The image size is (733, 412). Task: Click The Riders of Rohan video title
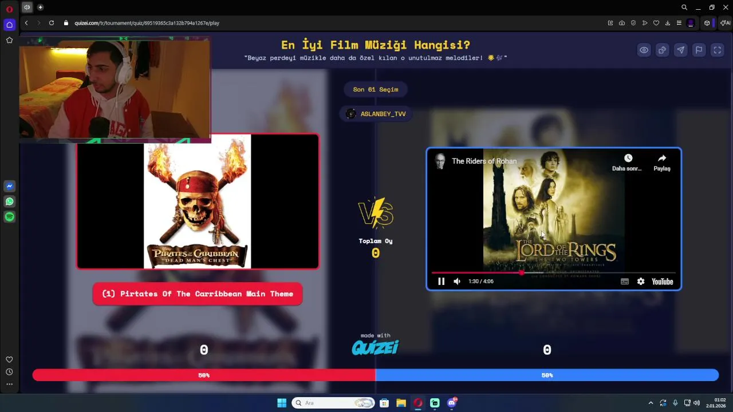click(x=484, y=161)
